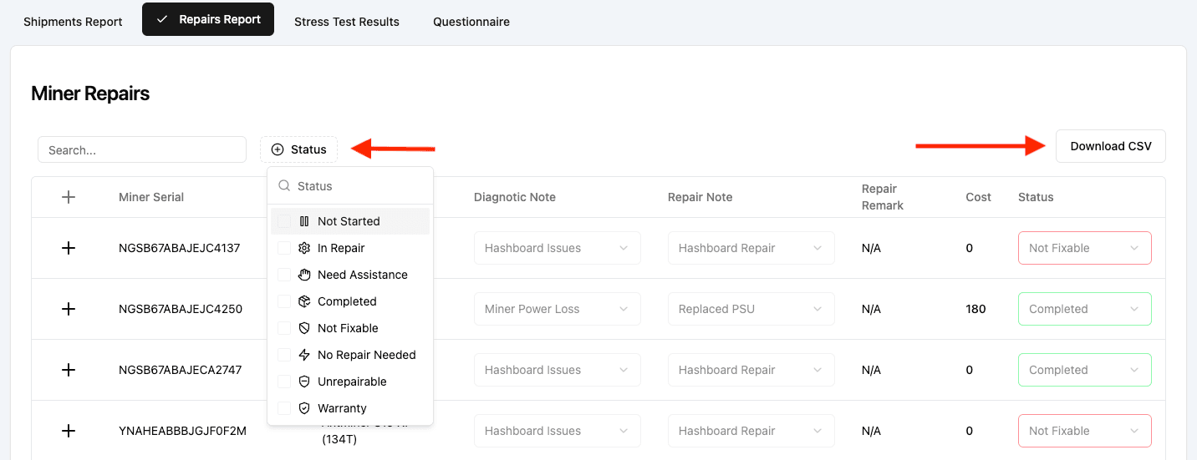Check the Not Started status checkbox
The image size is (1197, 460).
click(x=284, y=221)
